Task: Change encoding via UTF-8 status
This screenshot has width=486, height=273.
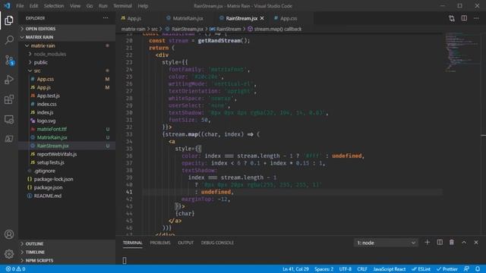Action: coord(345,269)
